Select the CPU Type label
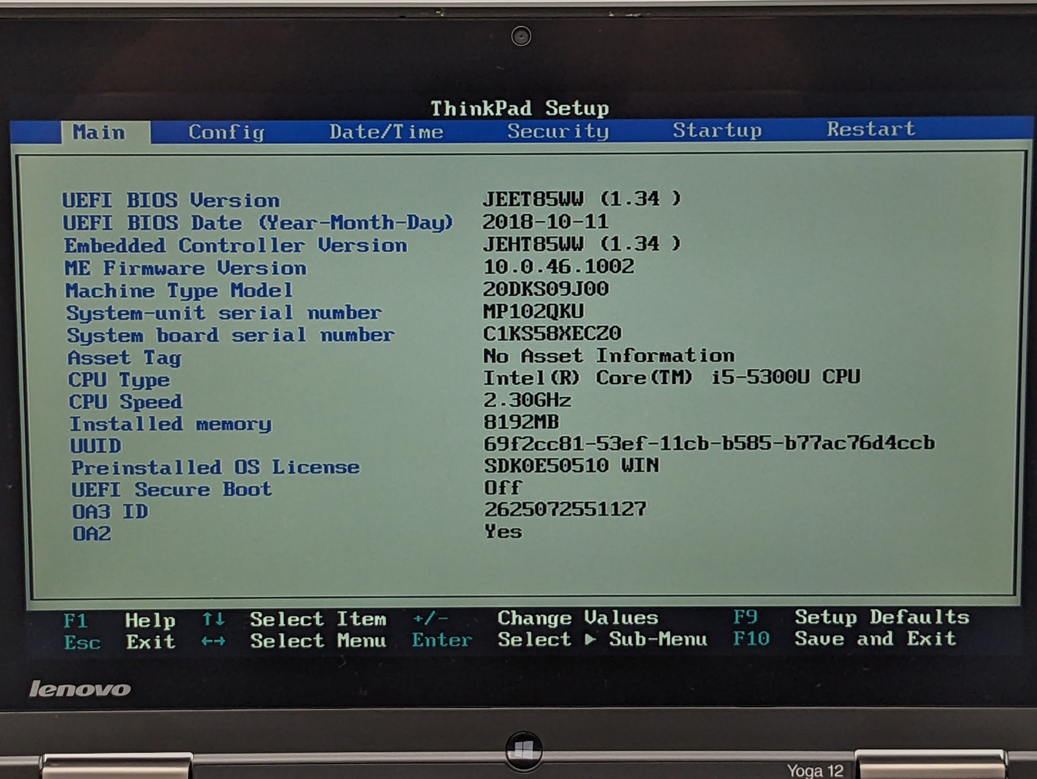Viewport: 1037px width, 779px height. click(x=119, y=380)
